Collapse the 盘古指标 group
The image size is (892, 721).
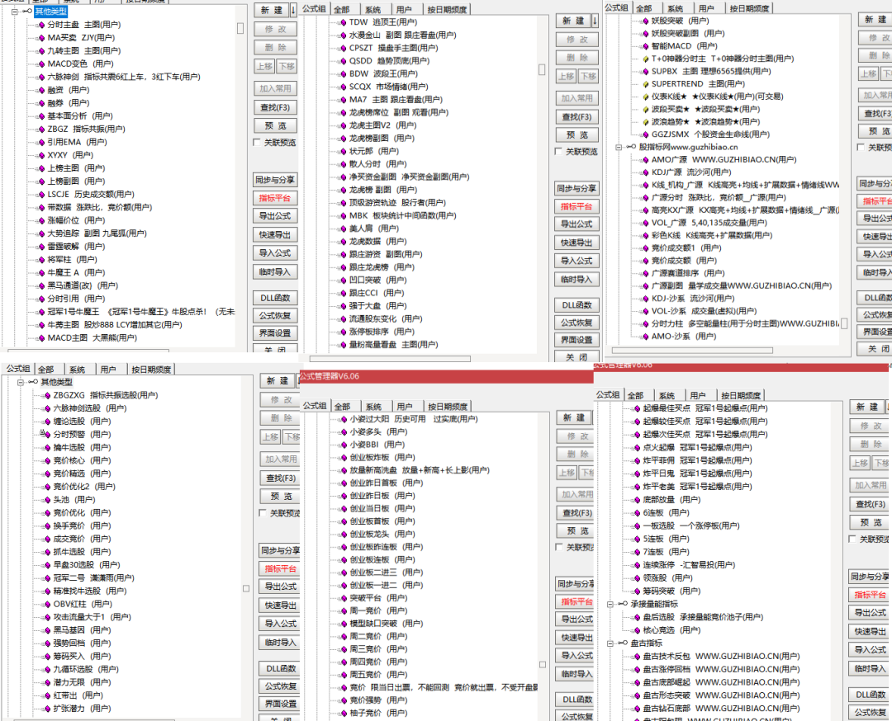pyautogui.click(x=610, y=643)
